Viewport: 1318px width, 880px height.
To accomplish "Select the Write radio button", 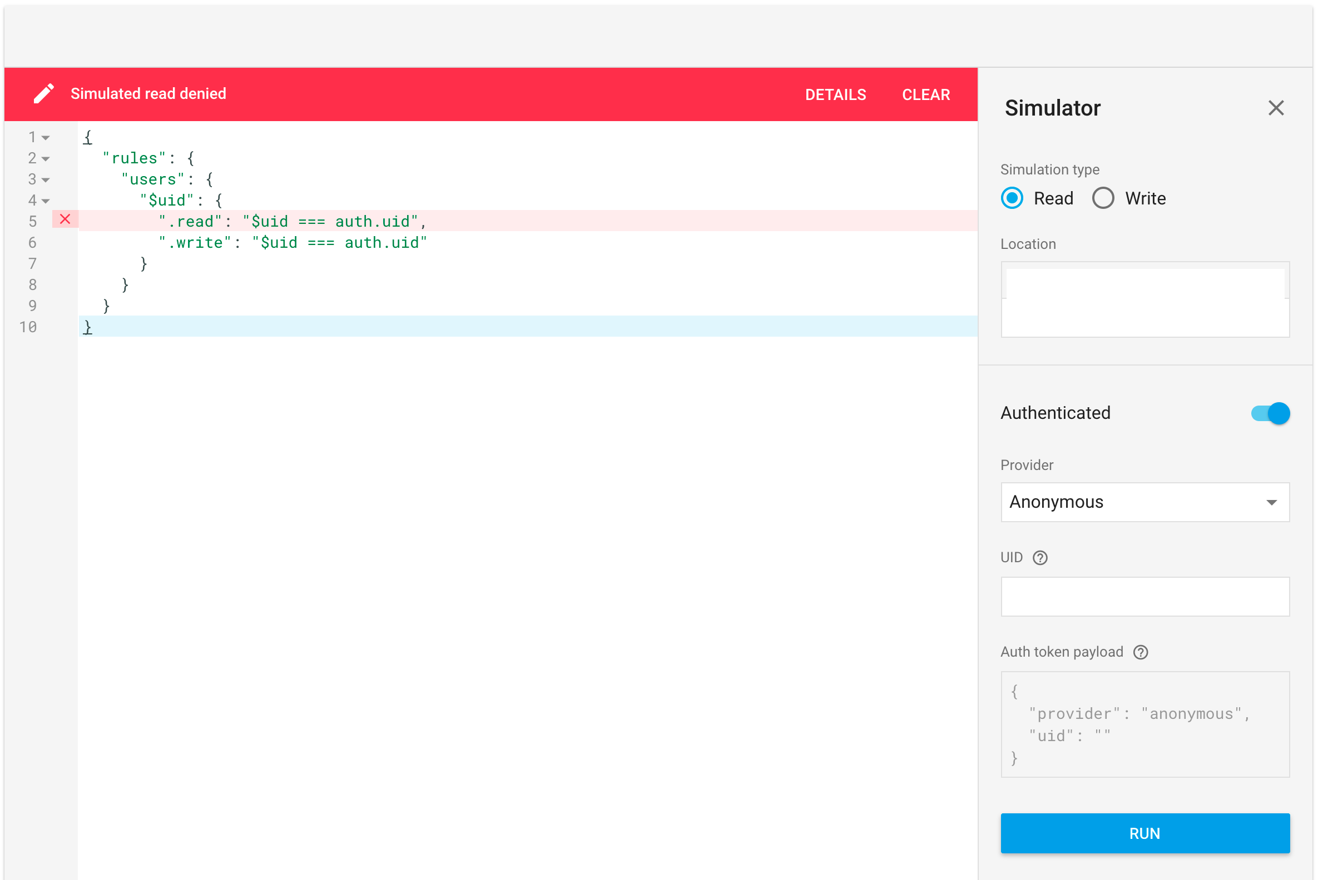I will 1102,198.
